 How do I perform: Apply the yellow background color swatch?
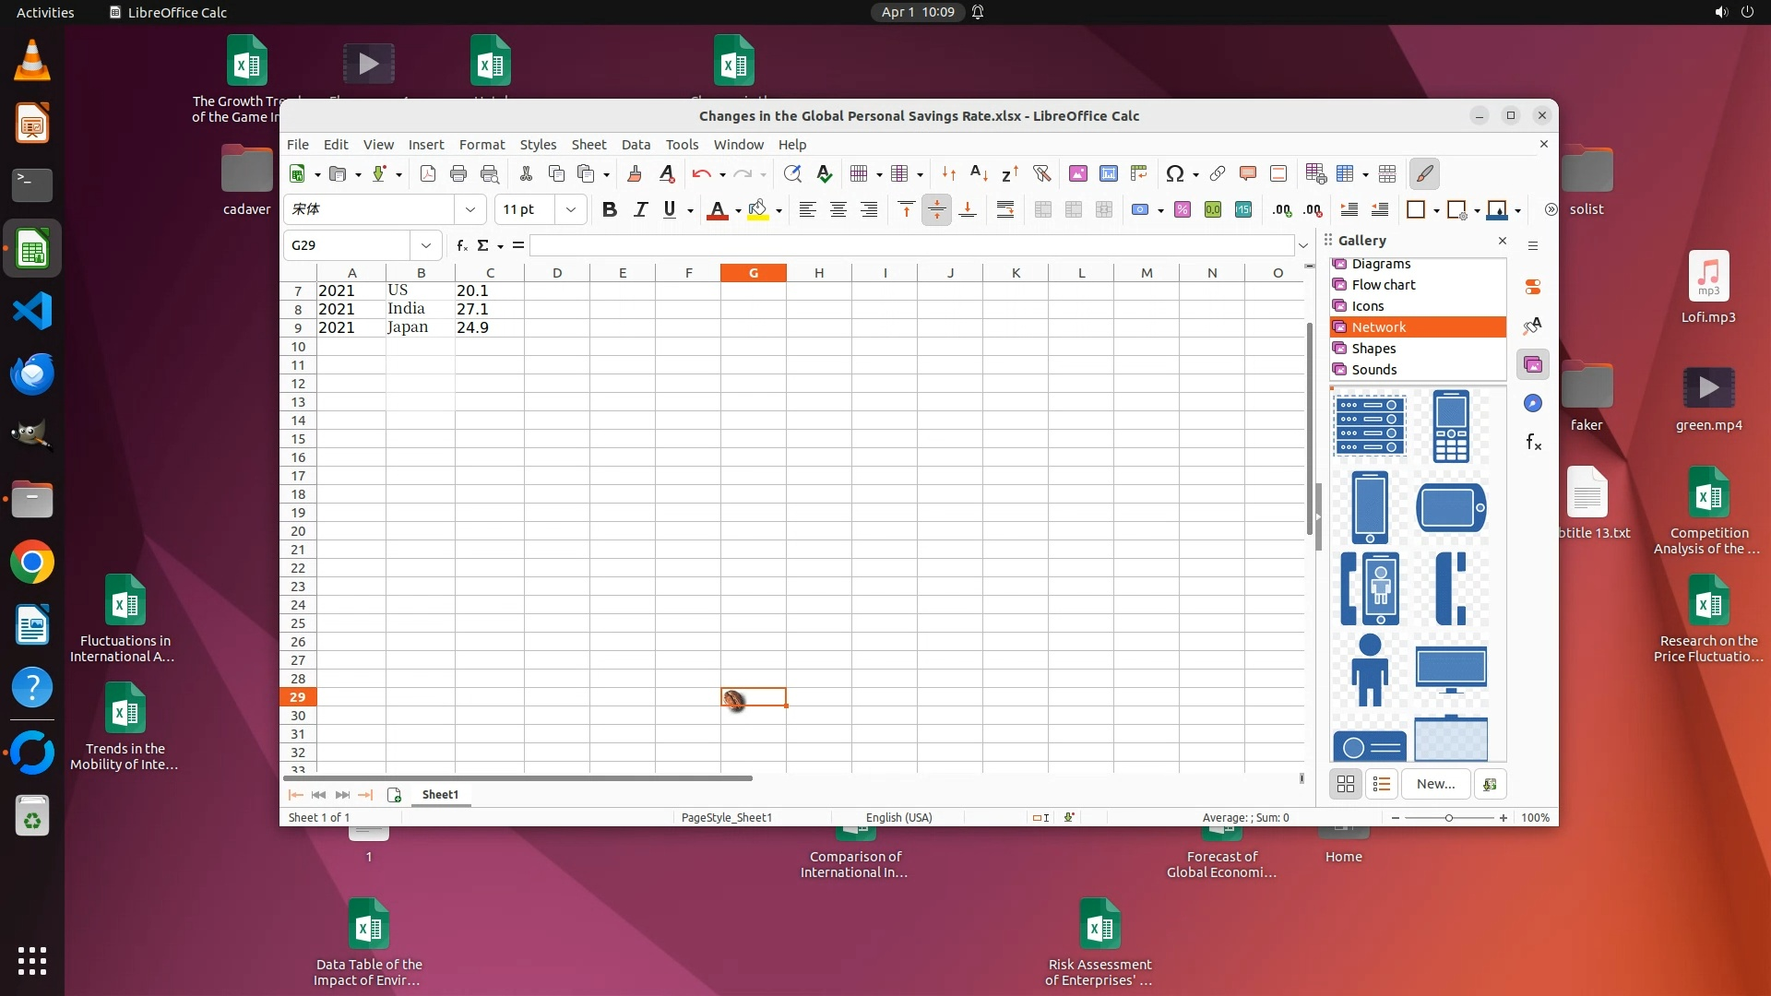[x=758, y=210]
